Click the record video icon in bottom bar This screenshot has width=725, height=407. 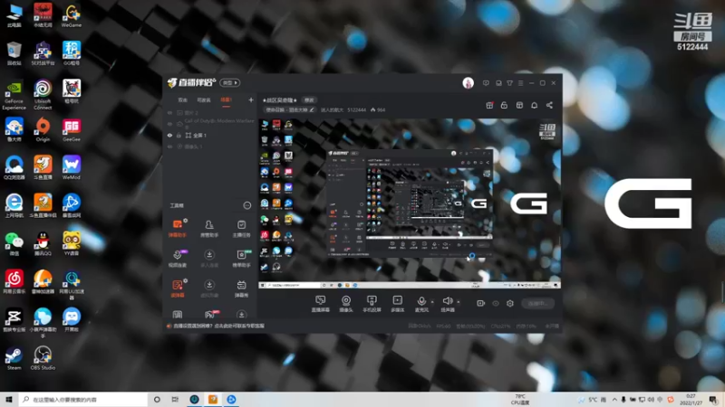coord(481,303)
